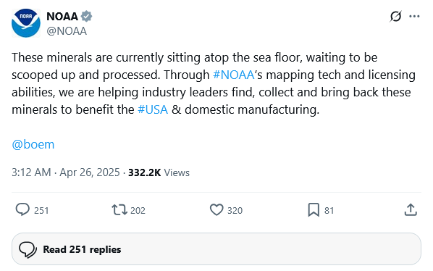
Task: Open the @boem mention link
Action: [33, 144]
